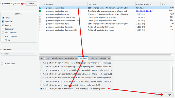Image resolution: width=175 pixels, height=98 pixels.
Task: Open the Search Mode Contains dropdown
Action: click(19, 54)
